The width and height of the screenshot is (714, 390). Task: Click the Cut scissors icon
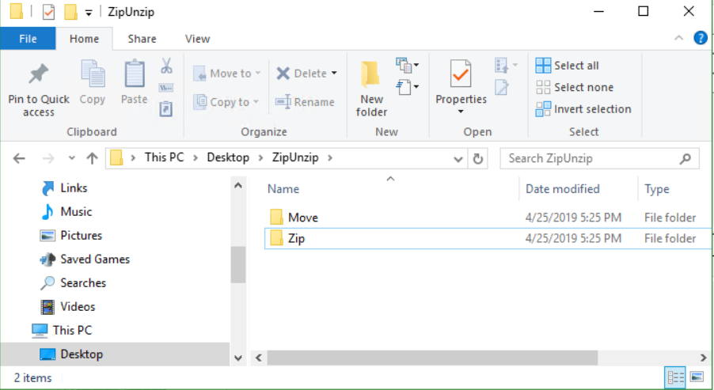coord(166,66)
